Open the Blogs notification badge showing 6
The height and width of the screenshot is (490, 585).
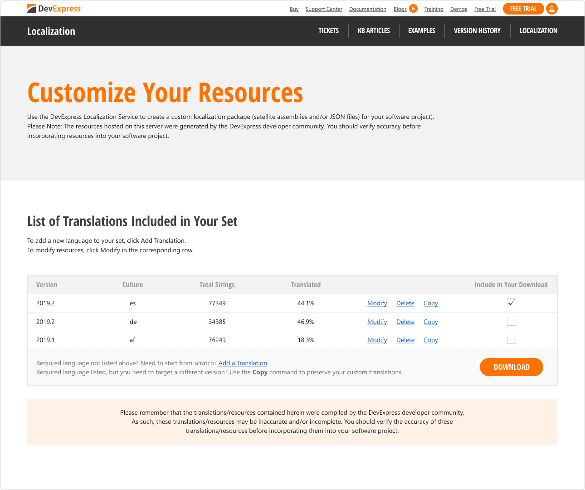tap(413, 9)
